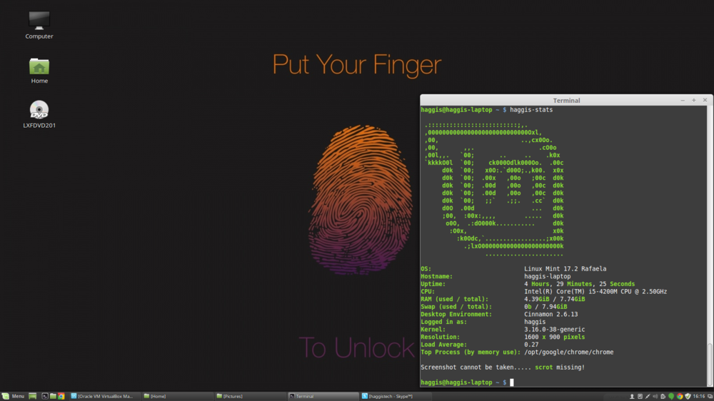The image size is (714, 401).
Task: Switch to the Pictures window in taskbar
Action: 250,397
